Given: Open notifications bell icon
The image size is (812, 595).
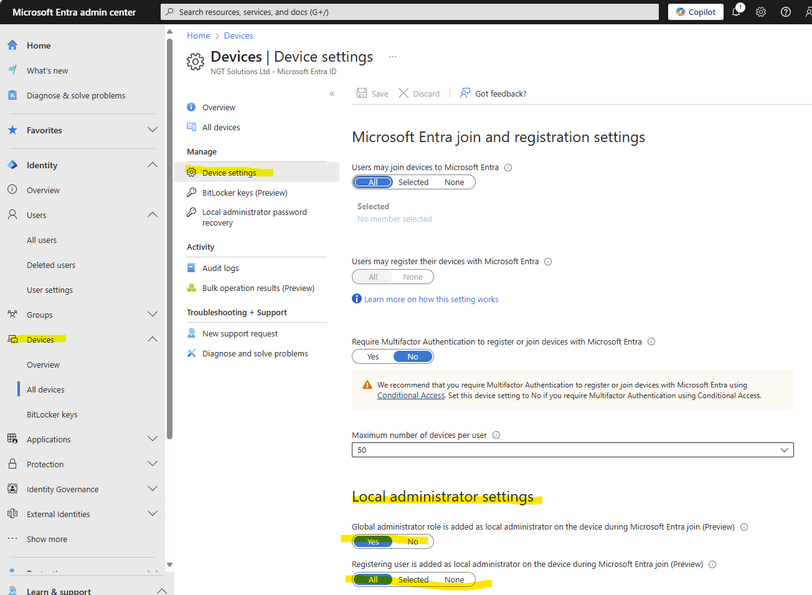Looking at the screenshot, I should pyautogui.click(x=736, y=12).
